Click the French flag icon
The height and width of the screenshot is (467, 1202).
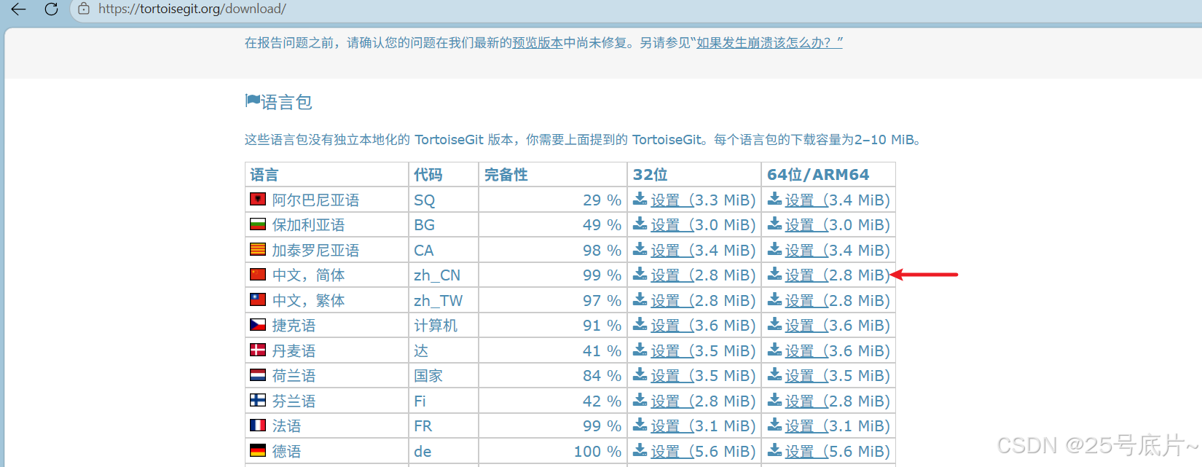(x=258, y=425)
